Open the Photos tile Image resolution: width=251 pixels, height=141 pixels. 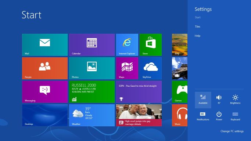click(92, 68)
